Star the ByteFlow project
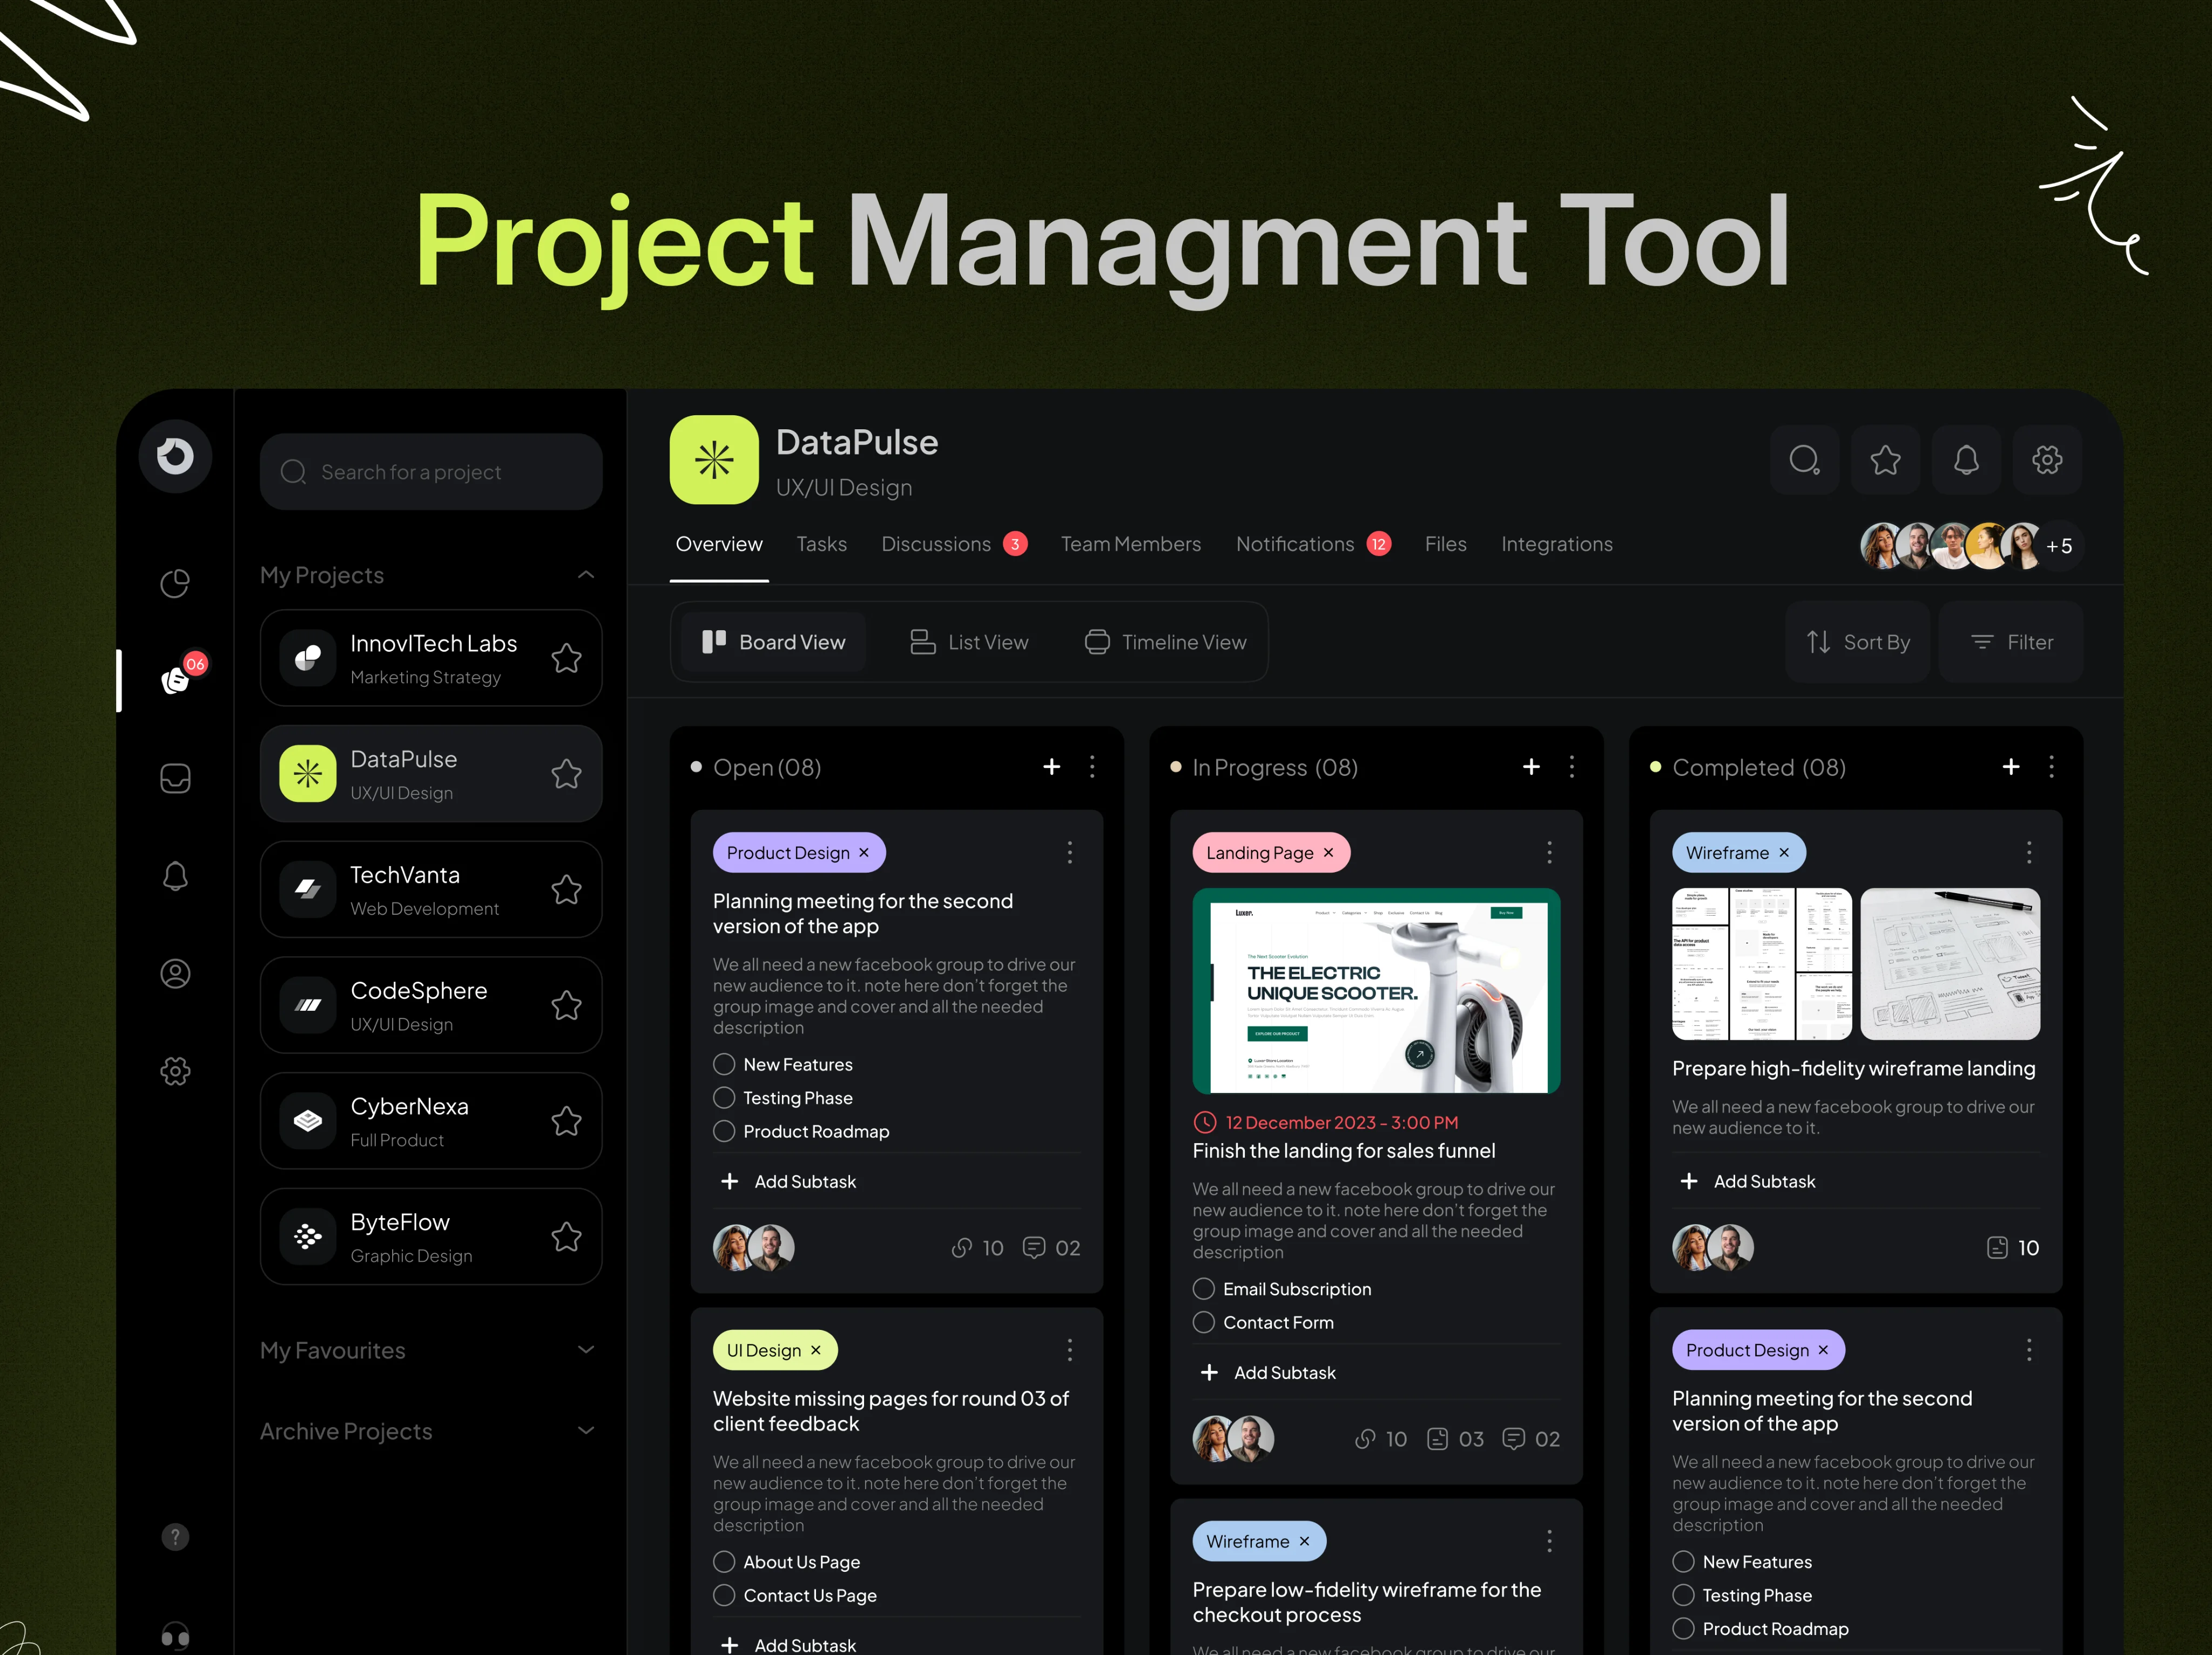2212x1655 pixels. point(567,1237)
